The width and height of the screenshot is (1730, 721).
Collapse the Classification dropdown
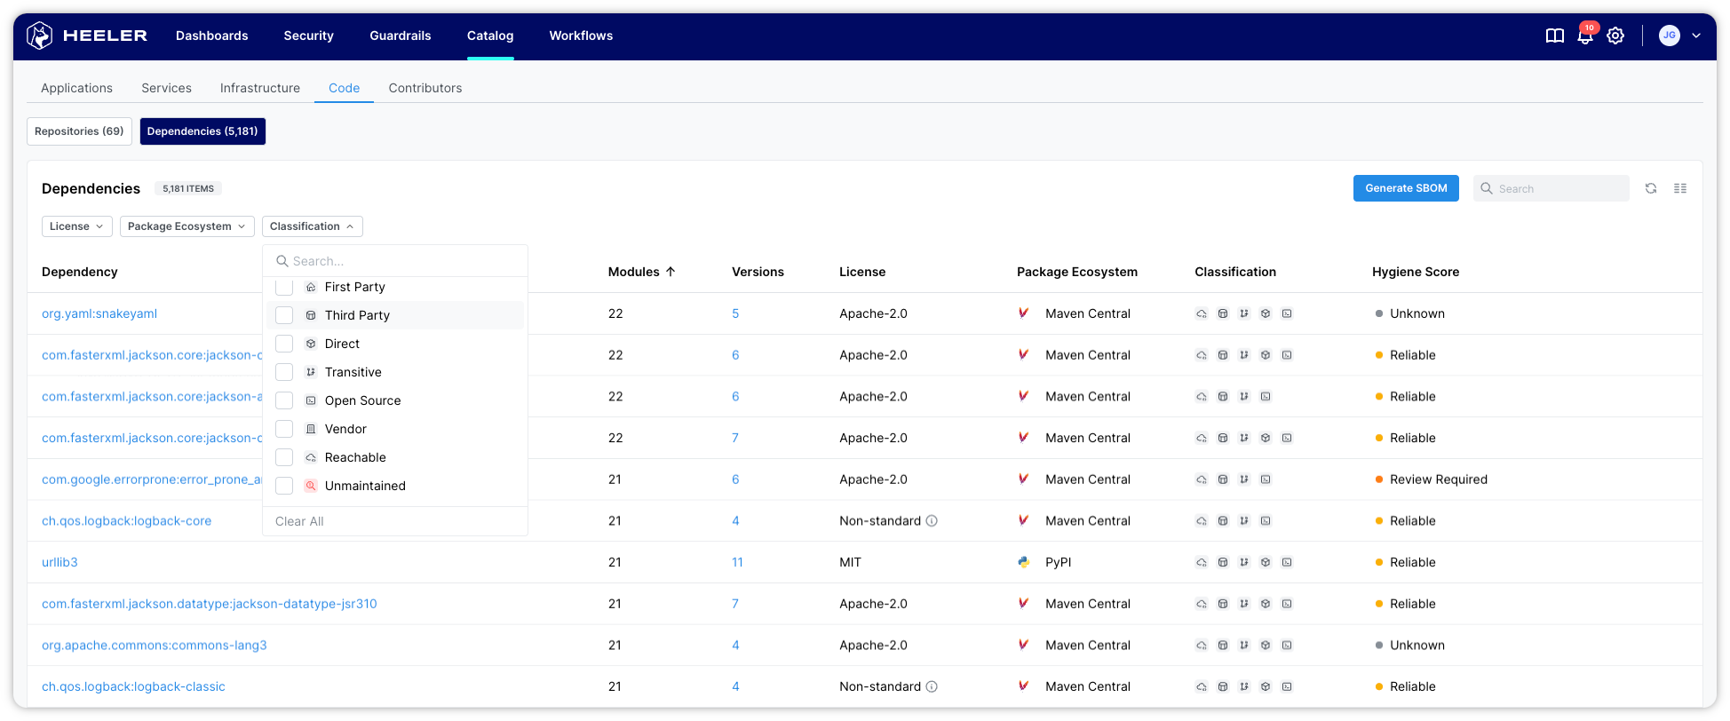pos(312,226)
